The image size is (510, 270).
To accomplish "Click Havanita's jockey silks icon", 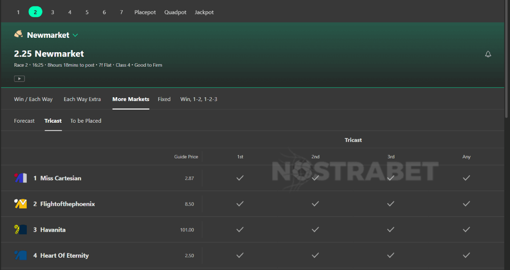I will tap(20, 230).
